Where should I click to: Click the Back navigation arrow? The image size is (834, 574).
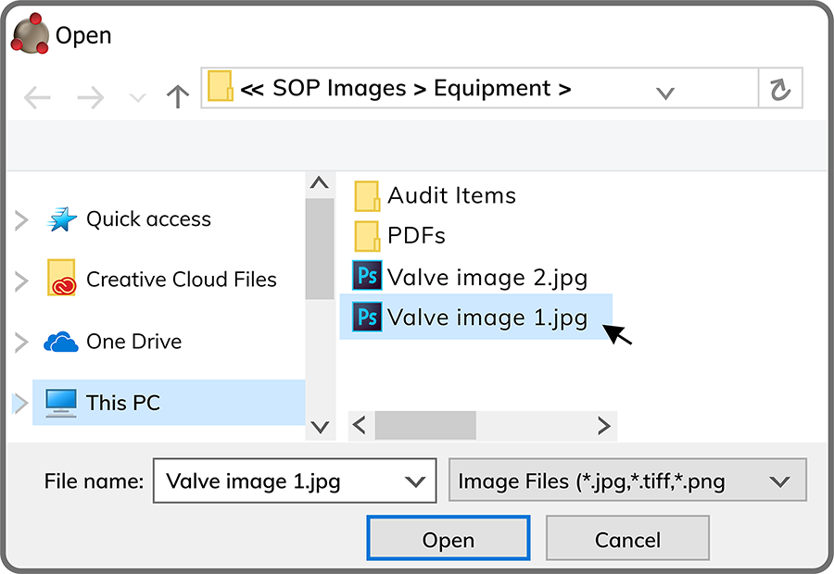37,98
